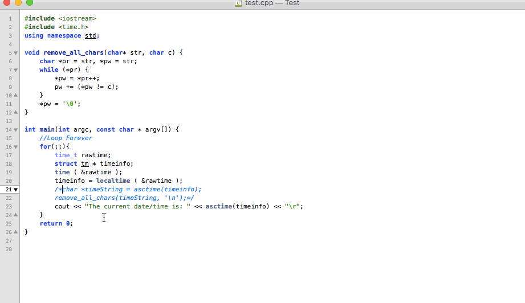Click 'argv[]' parameter on line 14
525x303 pixels.
click(x=158, y=129)
